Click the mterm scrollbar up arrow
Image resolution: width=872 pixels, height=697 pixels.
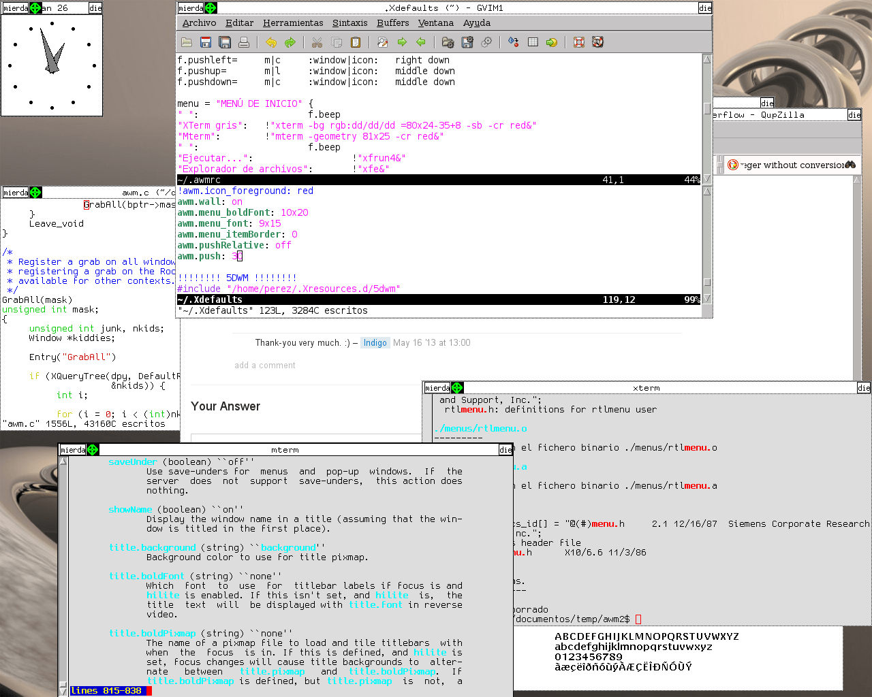pyautogui.click(x=63, y=461)
